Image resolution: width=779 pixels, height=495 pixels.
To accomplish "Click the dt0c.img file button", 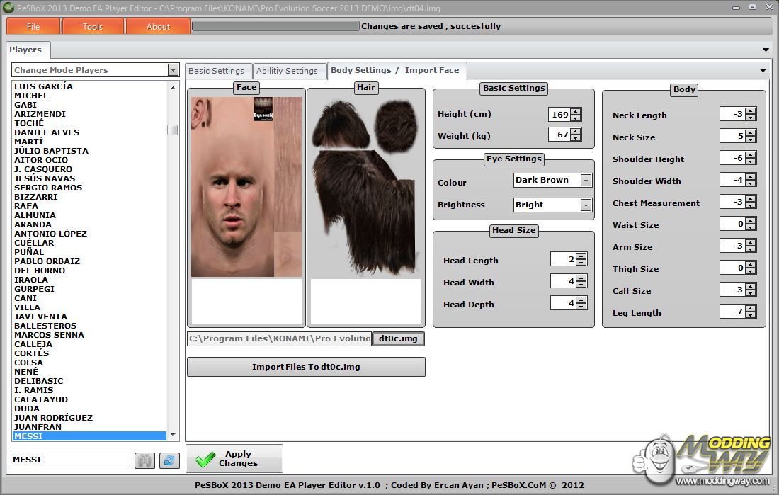I will tap(398, 338).
